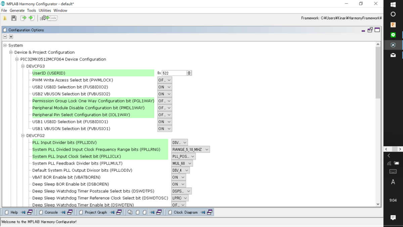
Task: Collapse the System tree node
Action: coord(5,45)
